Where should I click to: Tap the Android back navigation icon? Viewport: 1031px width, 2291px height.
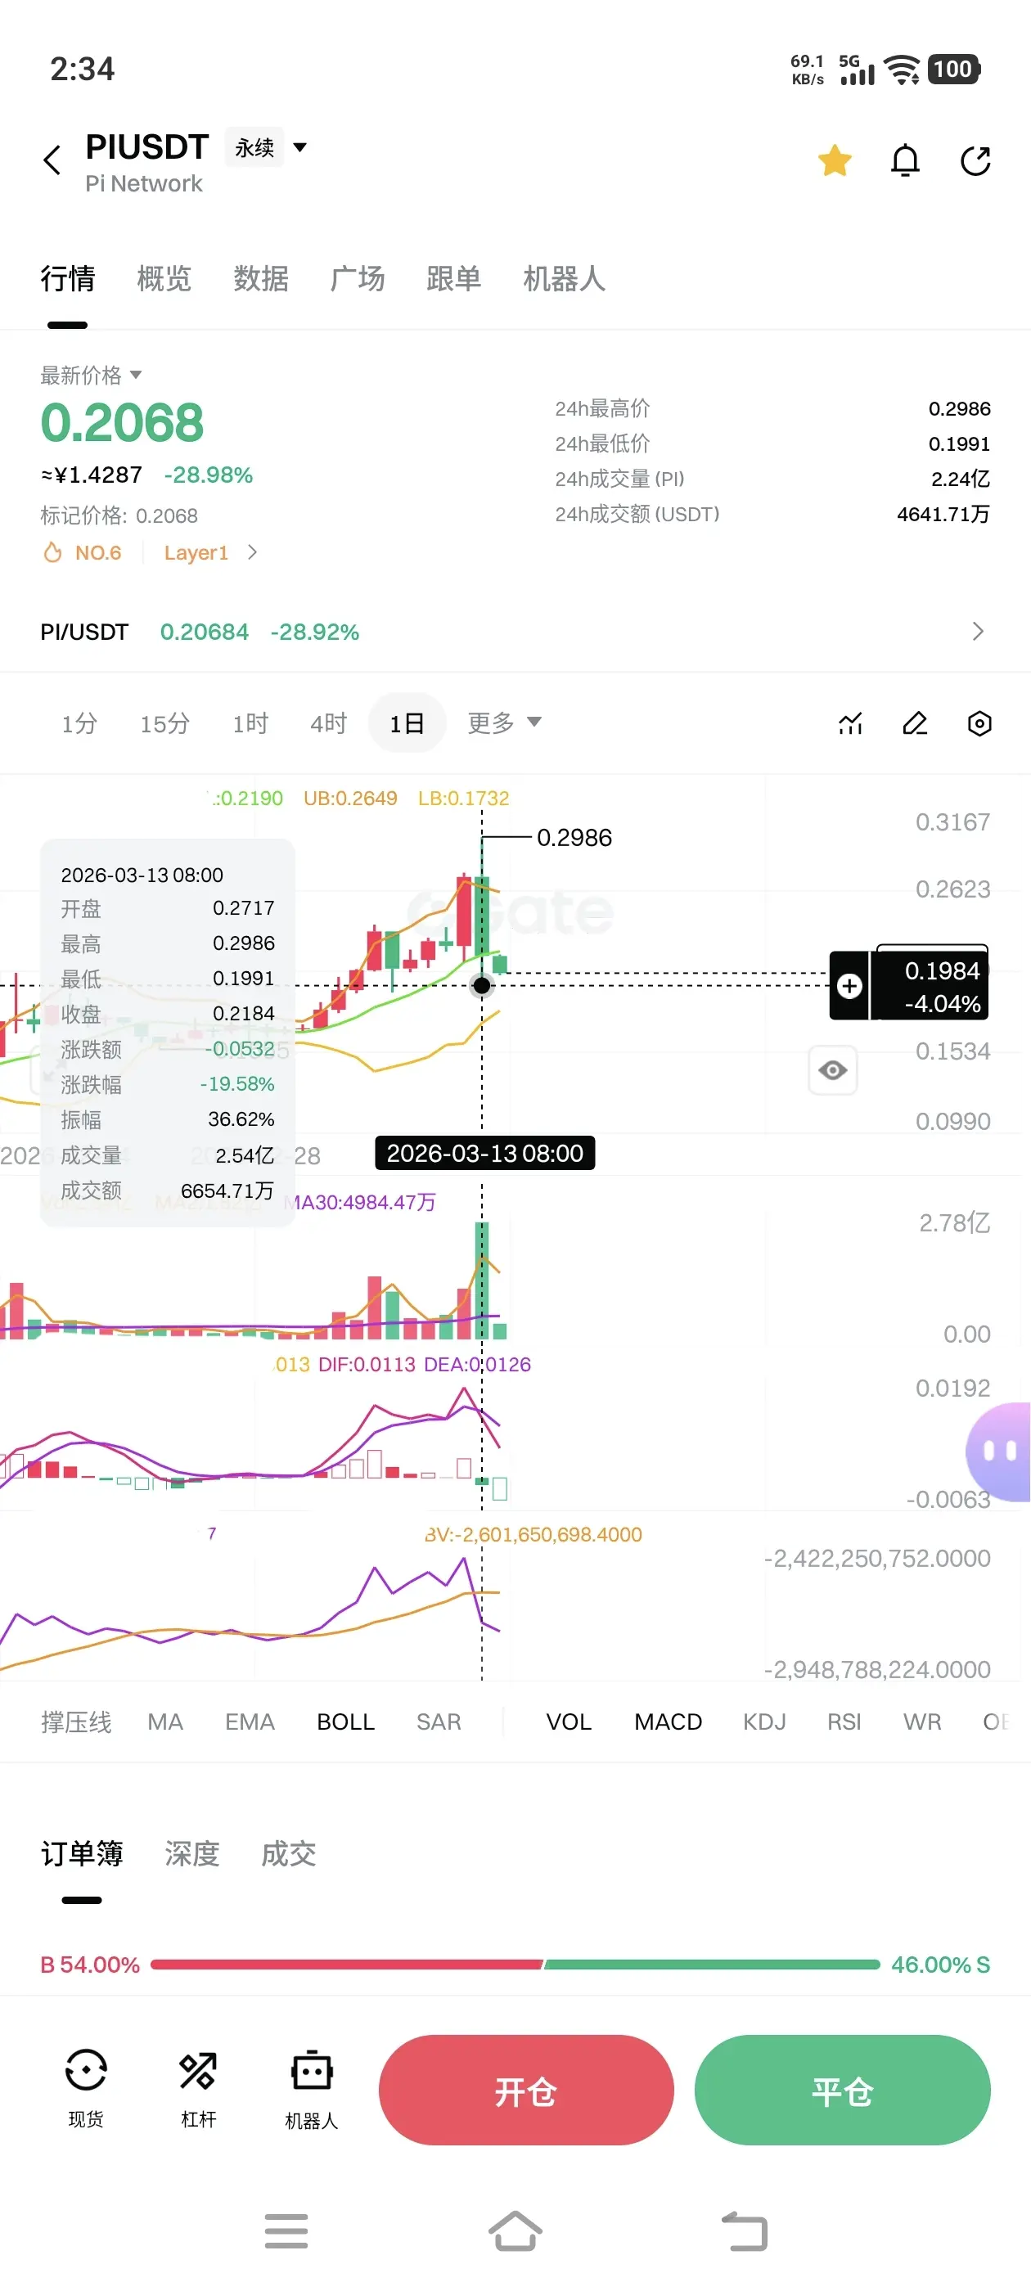(x=745, y=2230)
